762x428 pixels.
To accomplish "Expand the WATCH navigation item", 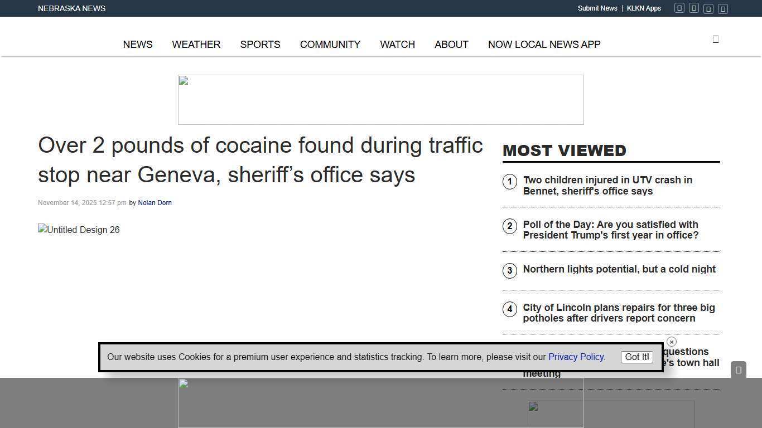I will coord(397,45).
